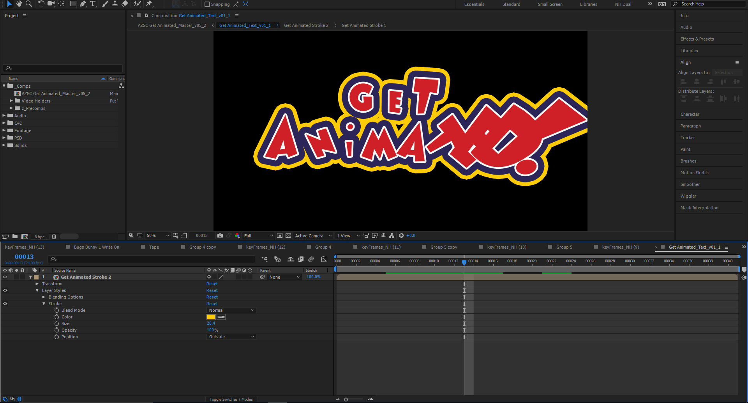The width and height of the screenshot is (748, 403).
Task: Select the Puppet Pin tool
Action: [x=149, y=4]
